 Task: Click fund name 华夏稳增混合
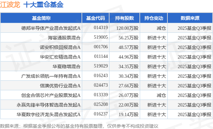tap(67, 66)
